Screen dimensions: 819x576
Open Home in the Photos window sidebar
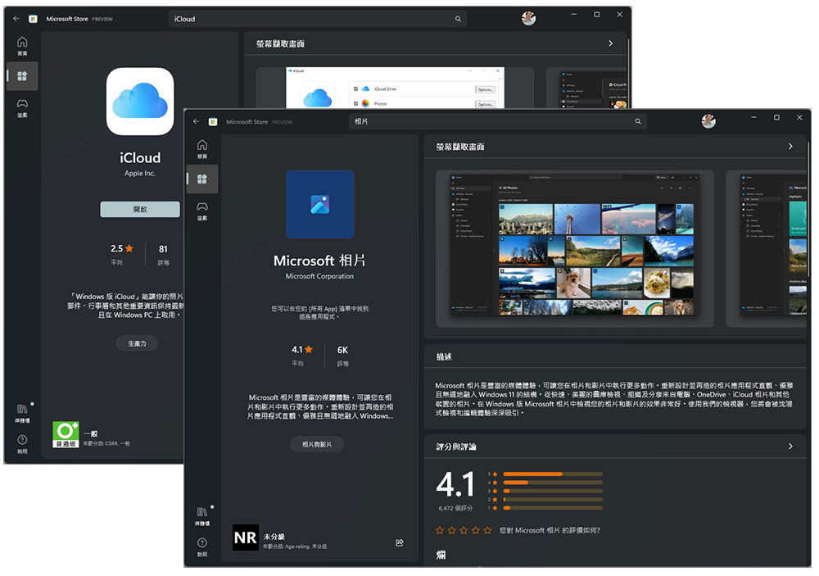point(202,148)
